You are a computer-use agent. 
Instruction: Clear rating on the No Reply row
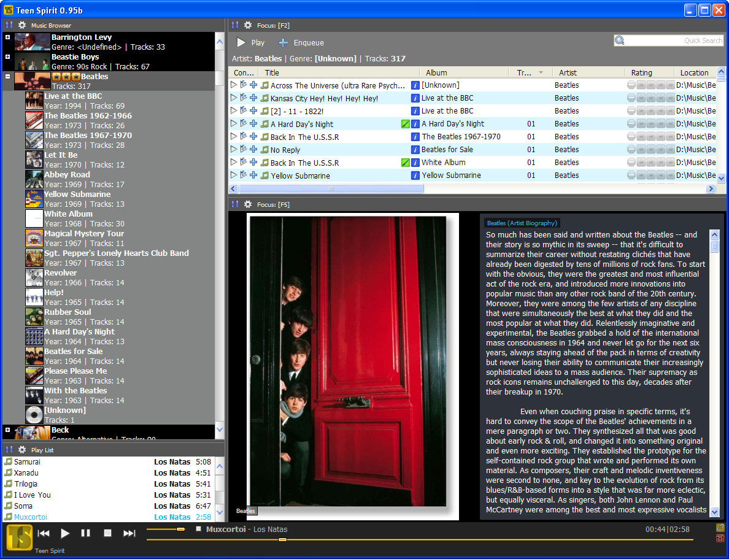click(631, 149)
